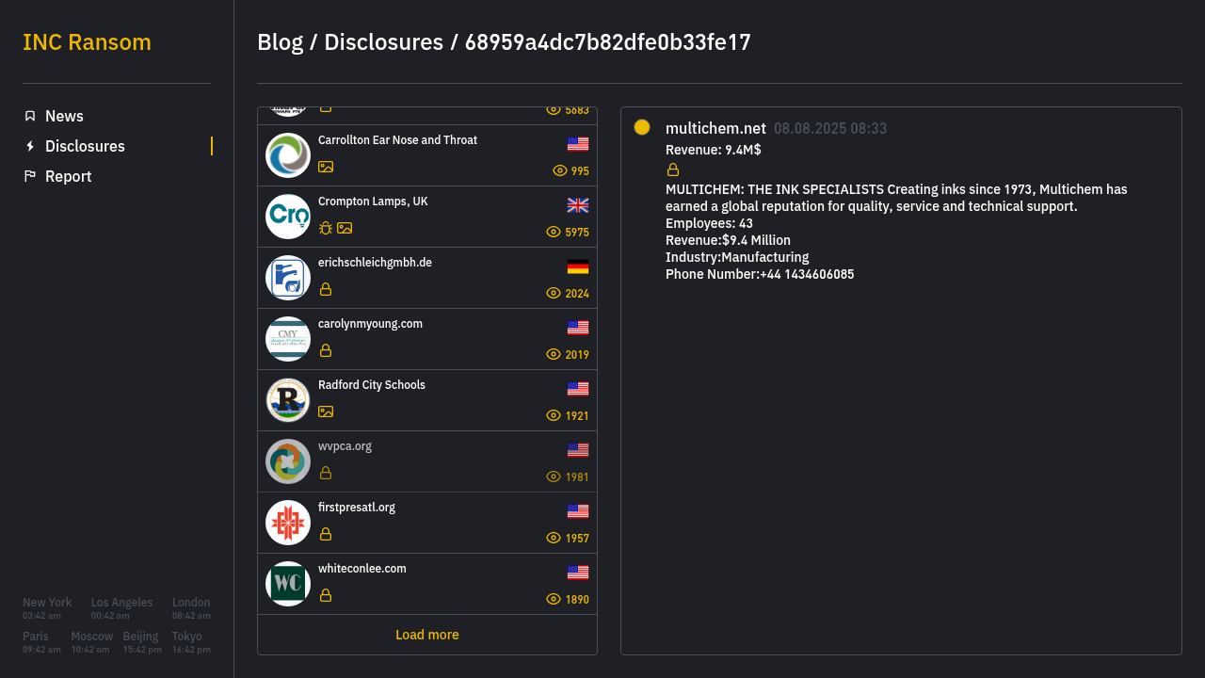Click the multichem.net heading

tap(715, 128)
